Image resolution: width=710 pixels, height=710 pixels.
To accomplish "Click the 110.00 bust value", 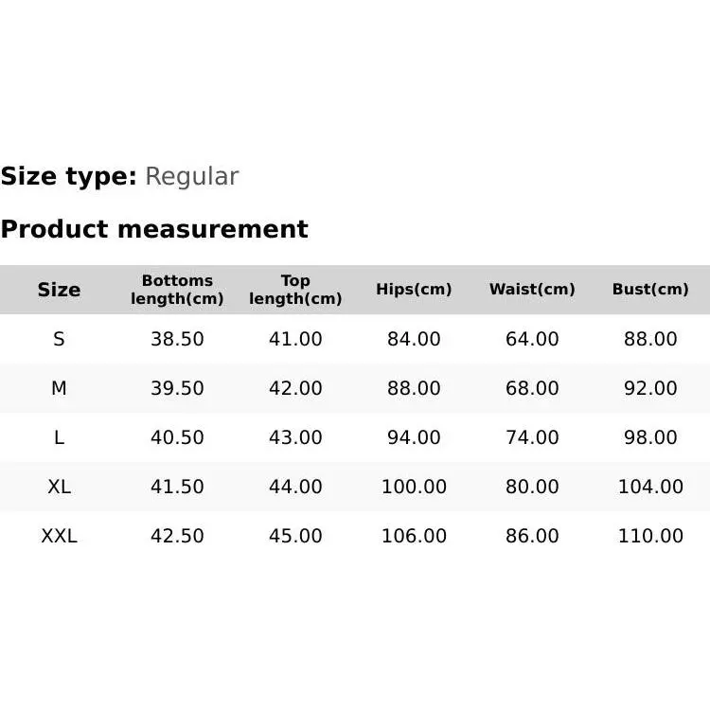I will point(650,536).
